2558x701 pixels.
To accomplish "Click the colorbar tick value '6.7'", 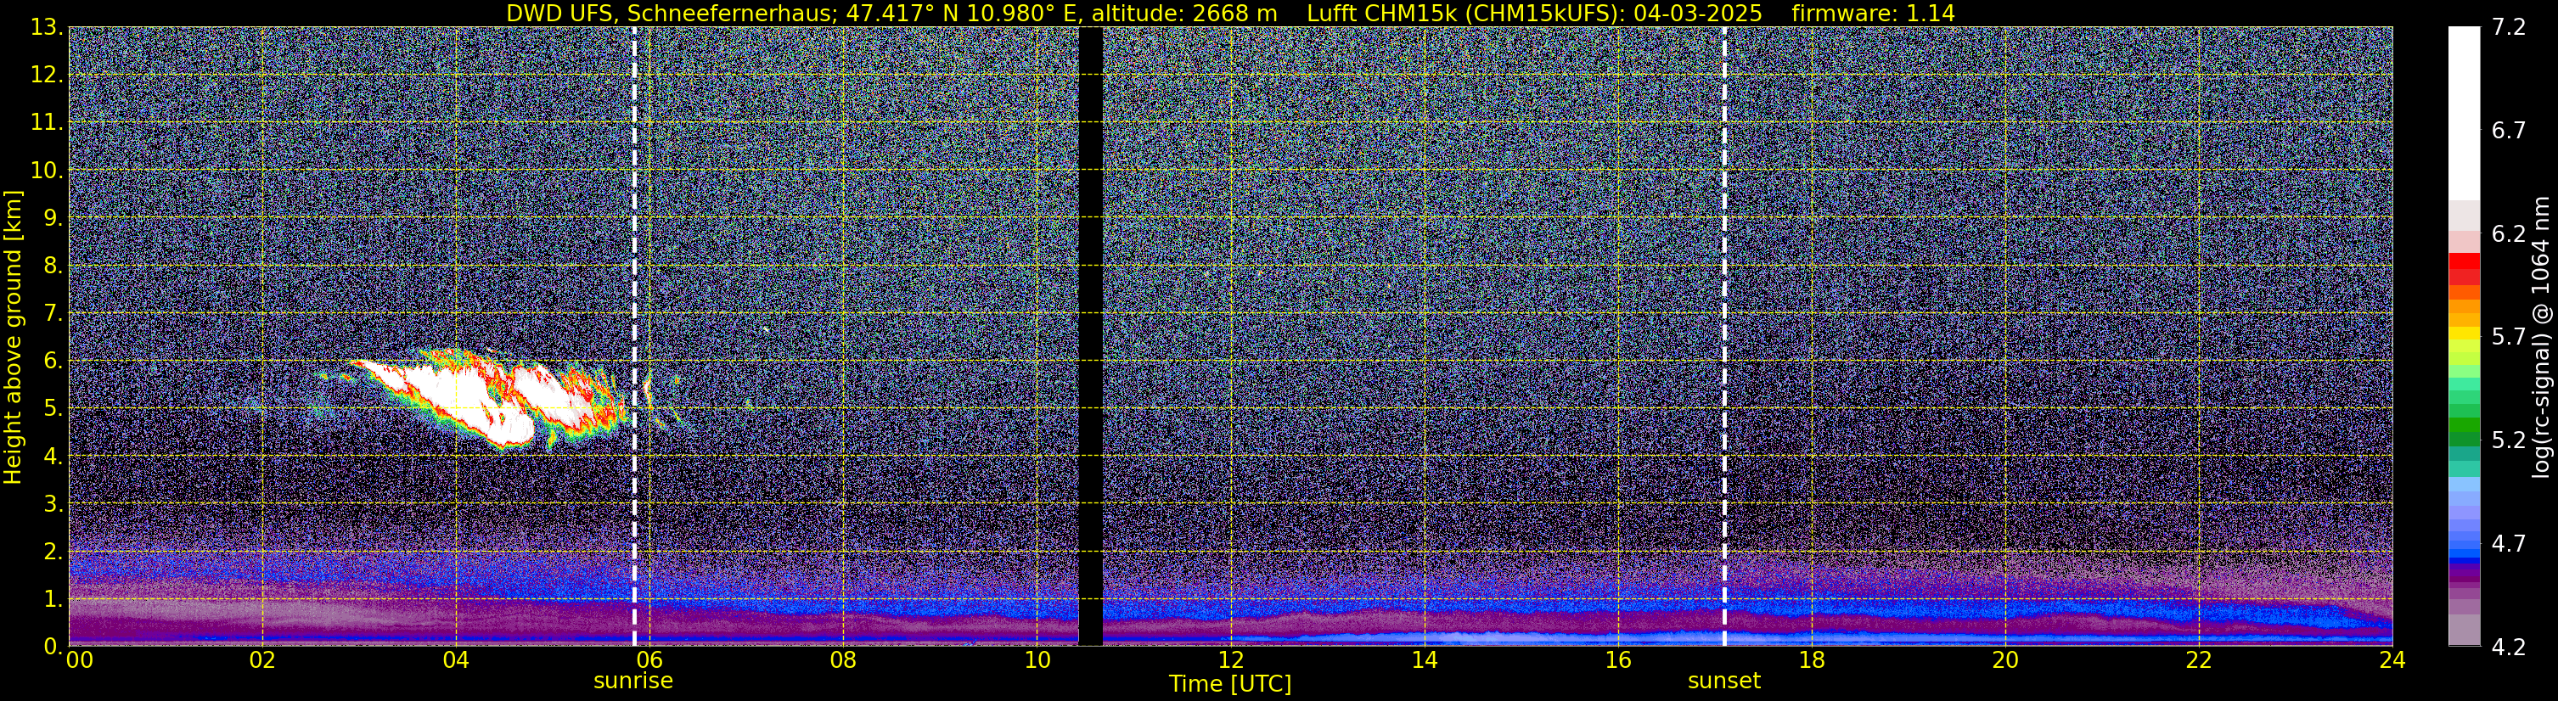I will point(2509,130).
